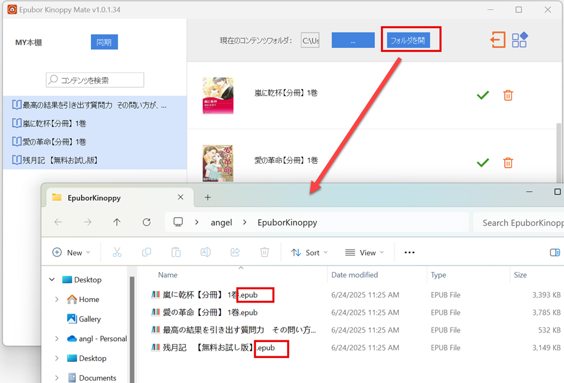Click the Copy icon in Explorer toolbar
564x383 pixels.
click(146, 252)
